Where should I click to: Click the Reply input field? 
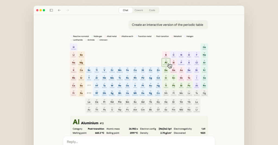click(x=139, y=142)
